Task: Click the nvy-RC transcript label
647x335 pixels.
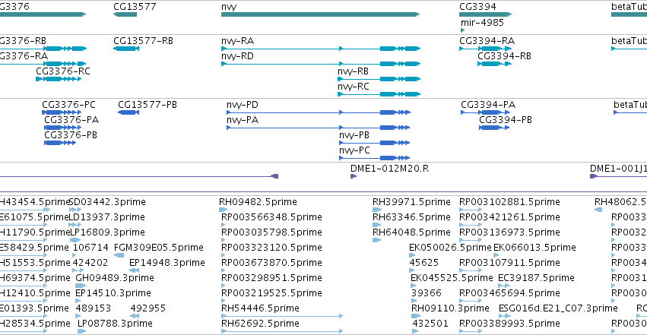Action: [x=354, y=87]
